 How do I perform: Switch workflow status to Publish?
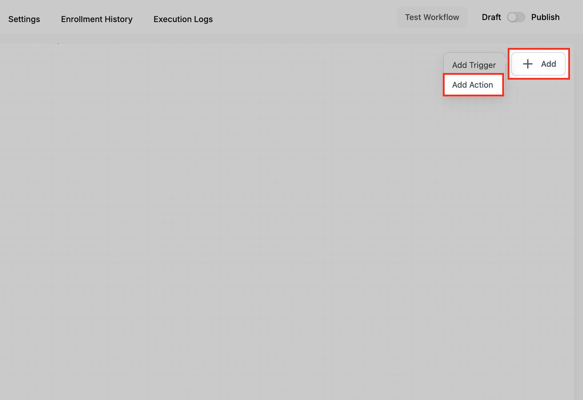coord(516,17)
